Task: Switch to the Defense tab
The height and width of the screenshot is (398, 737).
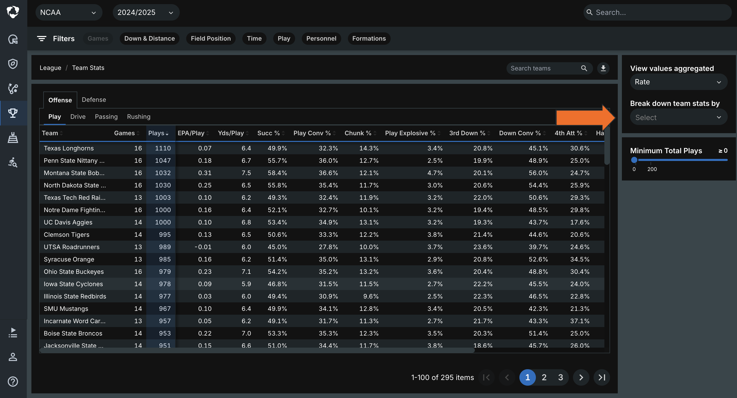Action: click(x=94, y=100)
